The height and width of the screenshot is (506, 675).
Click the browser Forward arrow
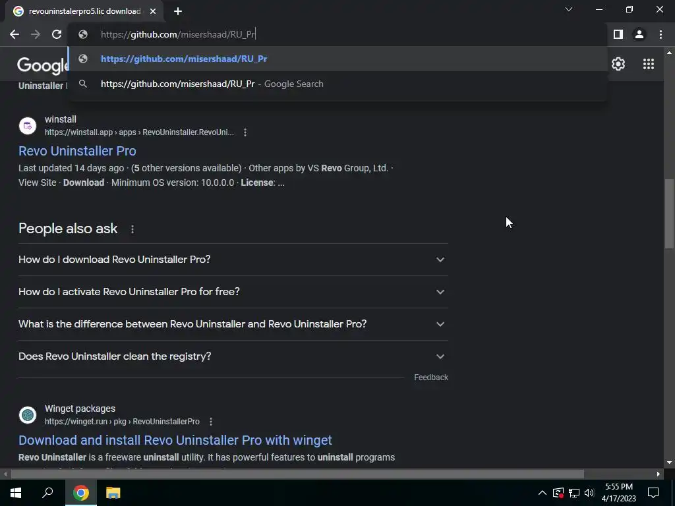36,34
